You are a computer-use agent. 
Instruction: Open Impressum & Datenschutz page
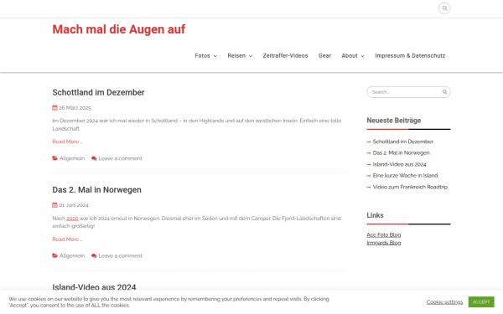tap(410, 56)
